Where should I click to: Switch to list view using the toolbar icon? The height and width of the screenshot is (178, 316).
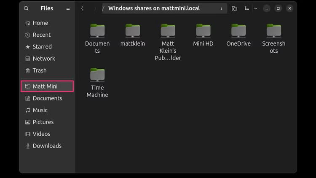coord(246,8)
